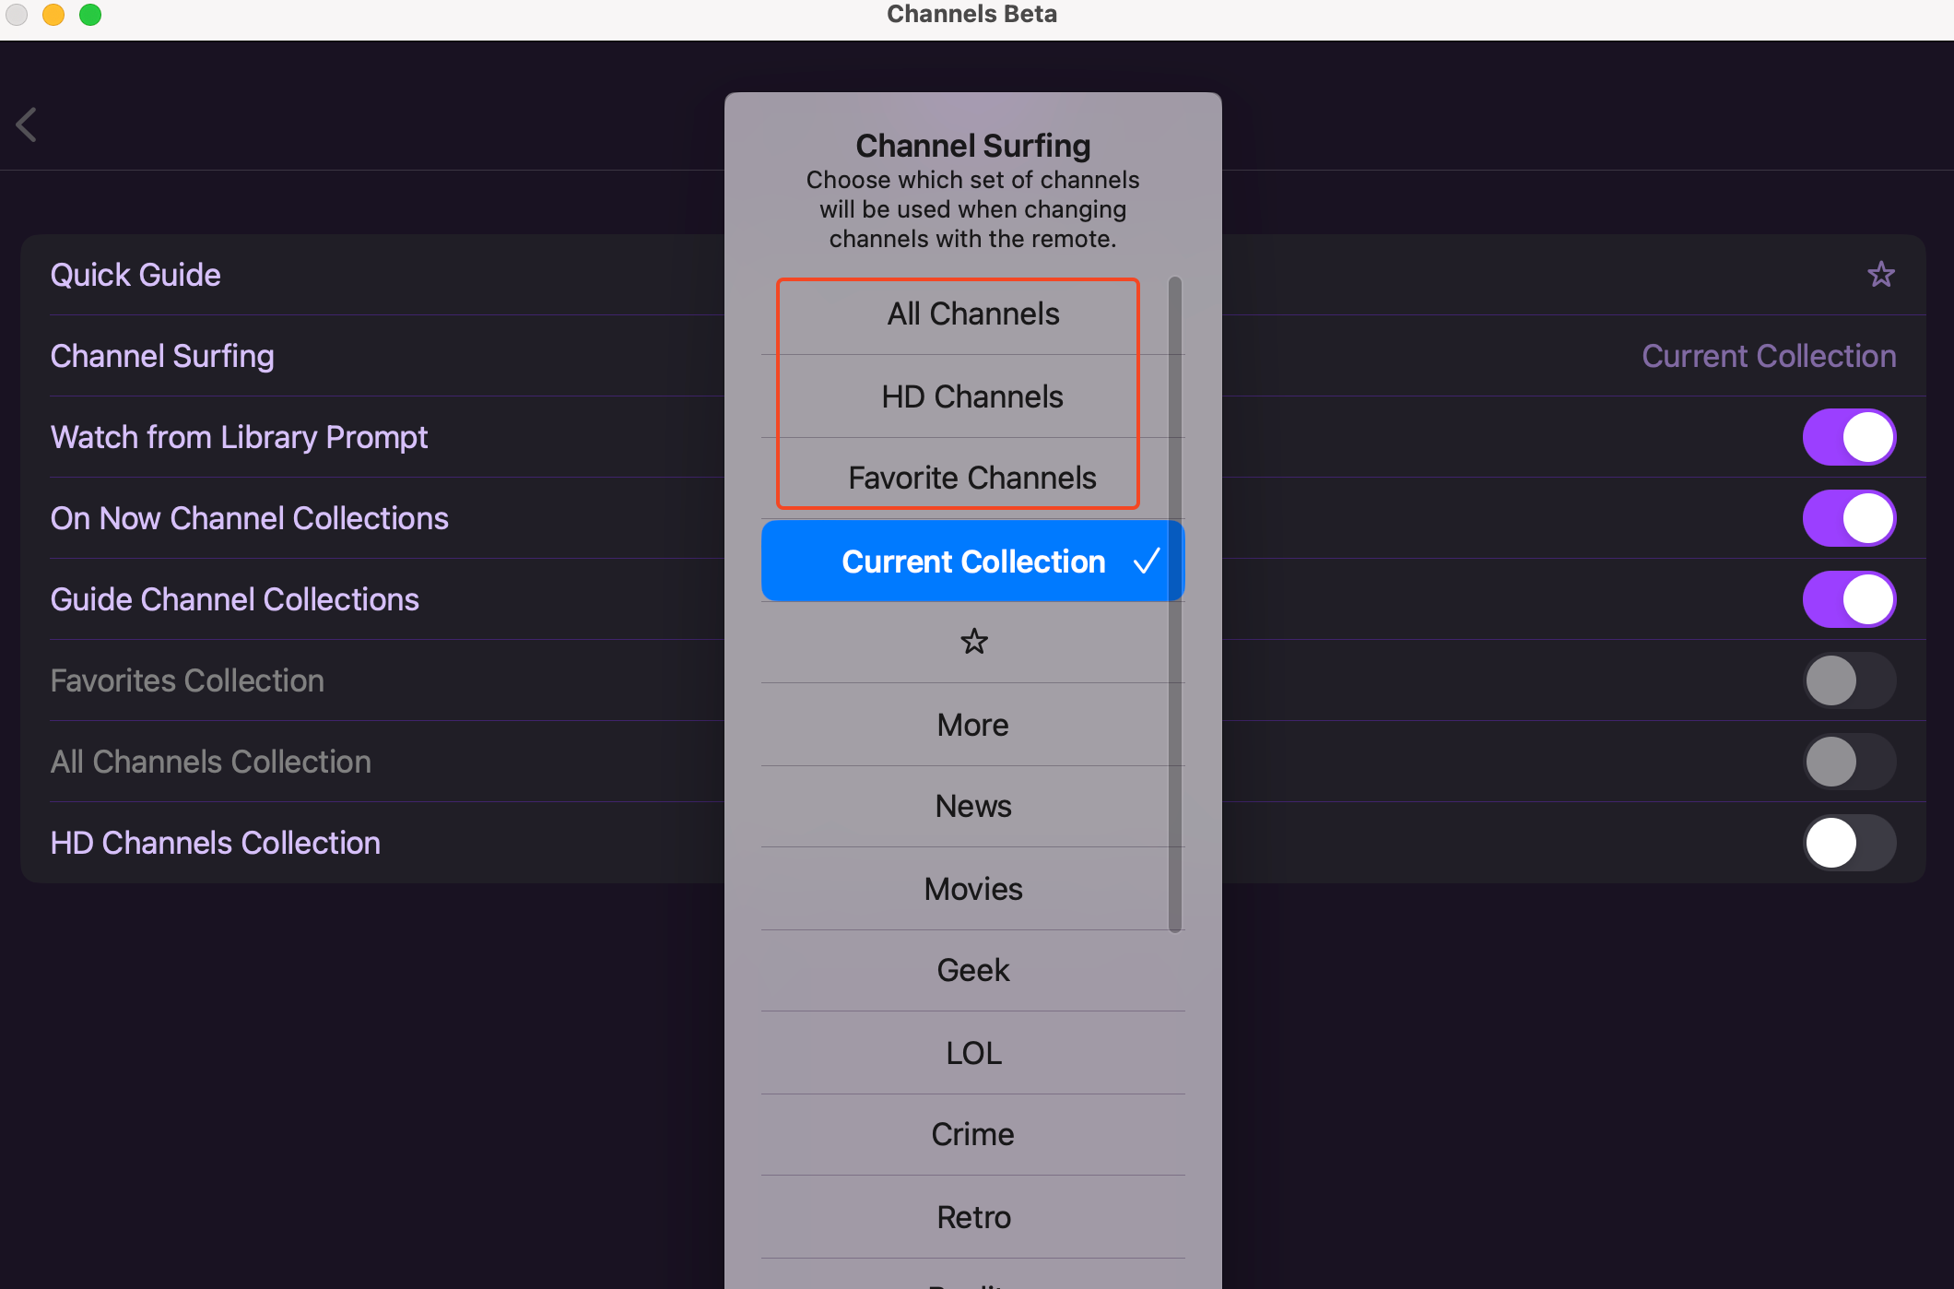1954x1289 pixels.
Task: Enable HD Channels Collection switch
Action: pyautogui.click(x=1848, y=843)
